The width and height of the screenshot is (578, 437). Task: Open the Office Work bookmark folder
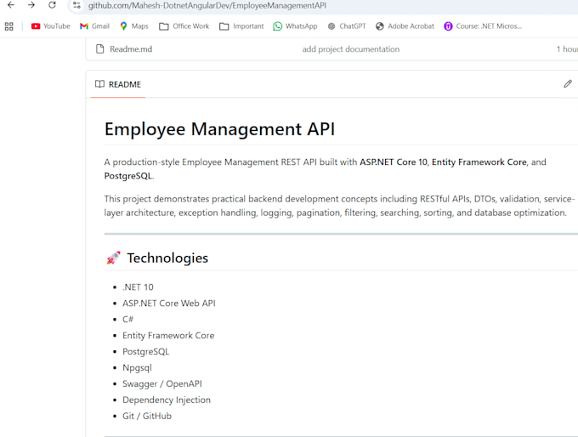(184, 26)
